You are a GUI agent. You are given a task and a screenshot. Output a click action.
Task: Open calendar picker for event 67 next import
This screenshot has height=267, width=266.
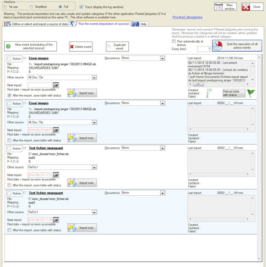[56, 220]
